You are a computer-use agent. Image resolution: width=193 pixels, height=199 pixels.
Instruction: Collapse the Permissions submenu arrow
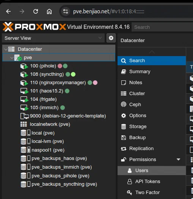point(178,160)
